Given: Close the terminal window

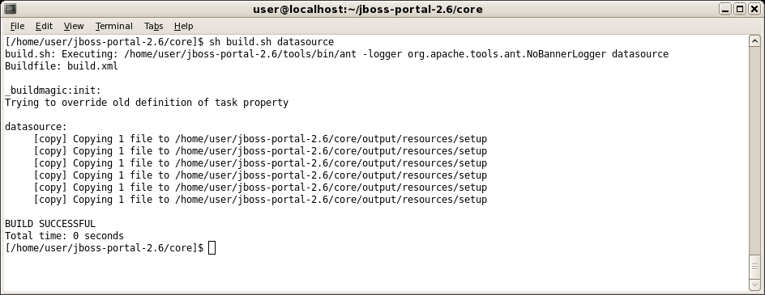Looking at the screenshot, I should coord(754,9).
